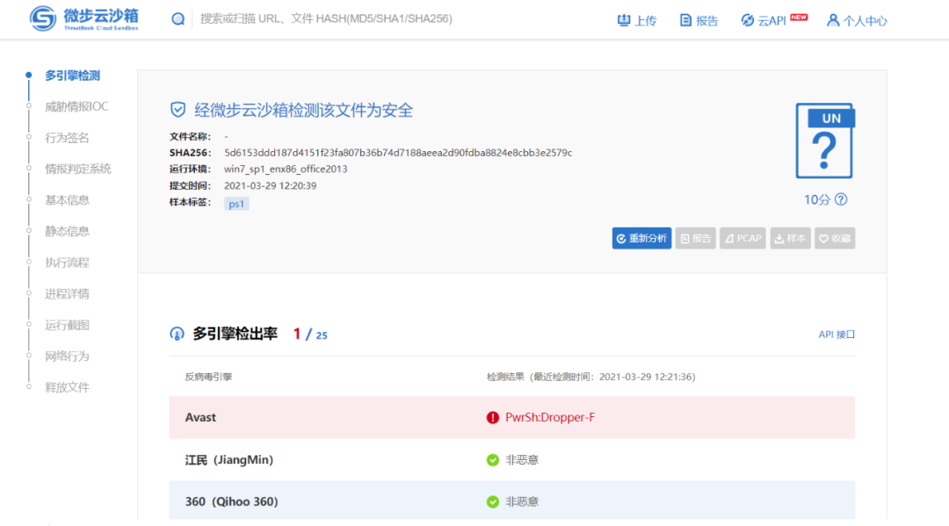Viewport: 949px width, 526px height.
Task: Click the green check in the Qihoo 360 row
Action: pos(493,501)
